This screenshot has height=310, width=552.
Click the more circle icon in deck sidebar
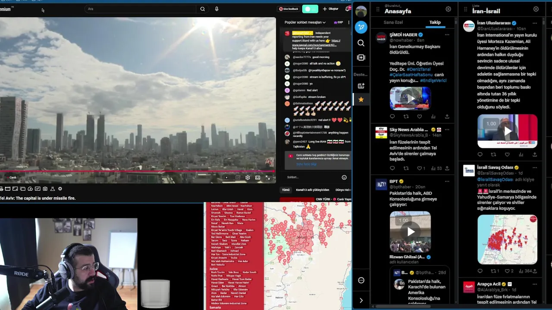coord(361,280)
